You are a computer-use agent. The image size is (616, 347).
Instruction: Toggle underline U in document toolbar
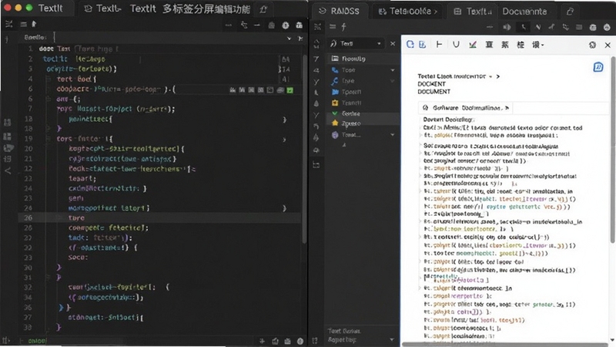tap(456, 45)
